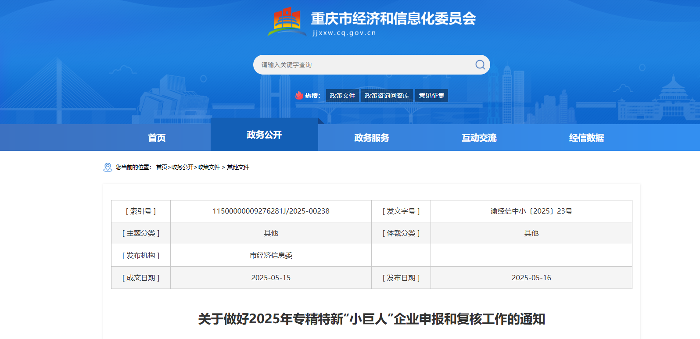
Task: Click the article headline about 专精特新“小巨人”
Action: [371, 319]
